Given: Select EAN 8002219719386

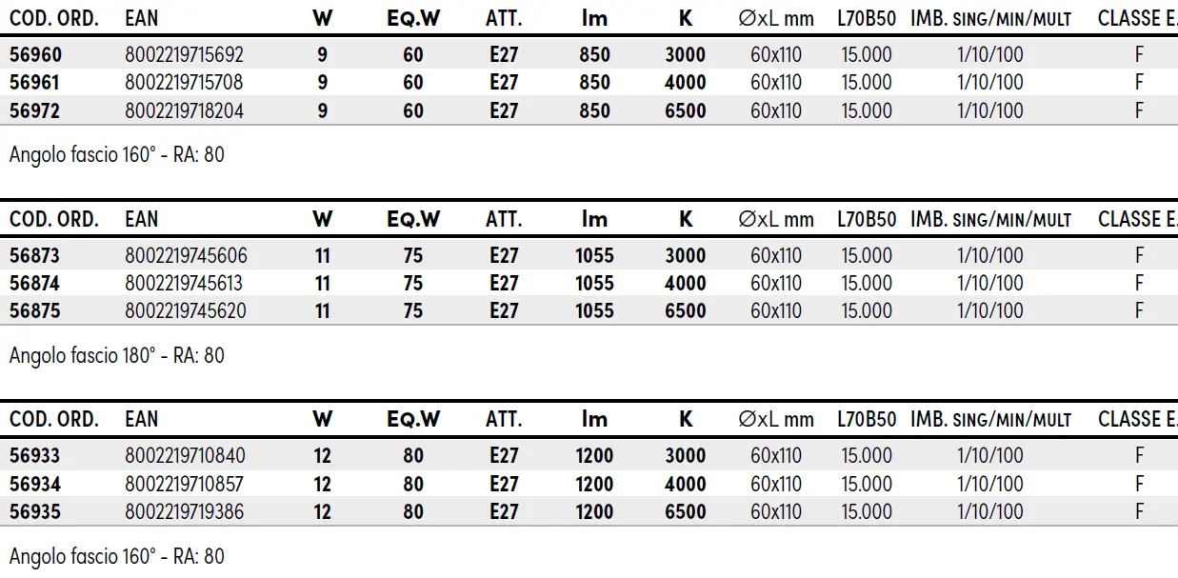Looking at the screenshot, I should (184, 512).
